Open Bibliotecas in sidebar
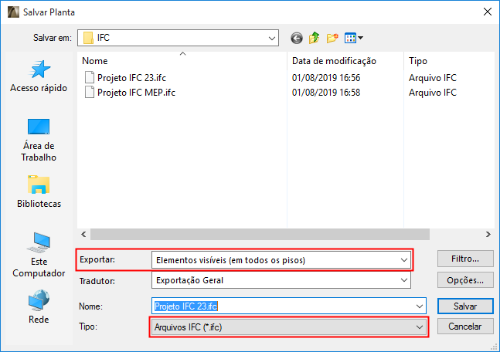The width and height of the screenshot is (500, 352). pyautogui.click(x=38, y=193)
